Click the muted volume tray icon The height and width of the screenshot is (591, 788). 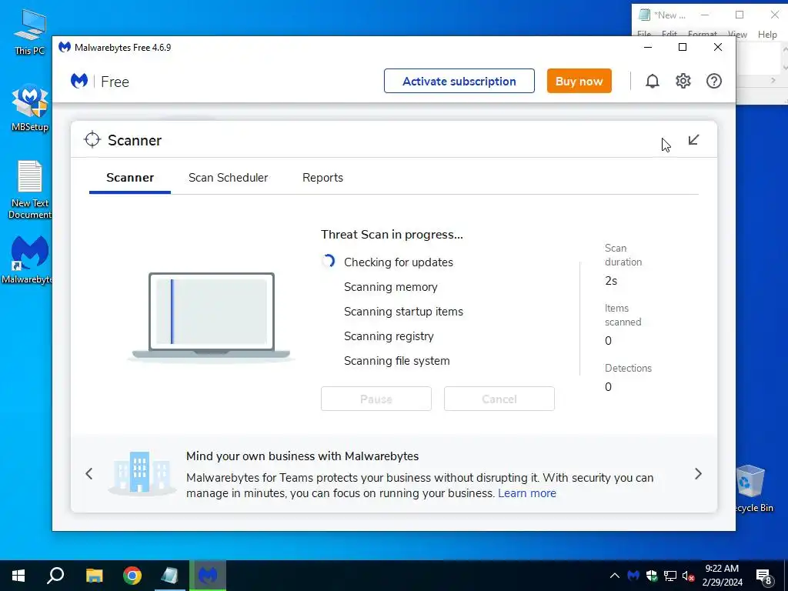689,576
